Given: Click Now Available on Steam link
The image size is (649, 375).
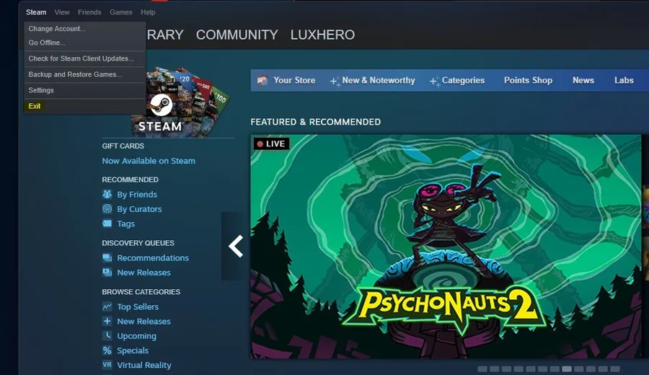Looking at the screenshot, I should 149,161.
